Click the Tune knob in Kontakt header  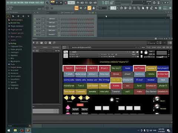click(146, 53)
